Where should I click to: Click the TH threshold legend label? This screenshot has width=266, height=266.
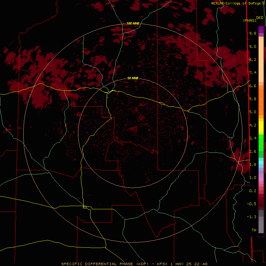(x=254, y=230)
